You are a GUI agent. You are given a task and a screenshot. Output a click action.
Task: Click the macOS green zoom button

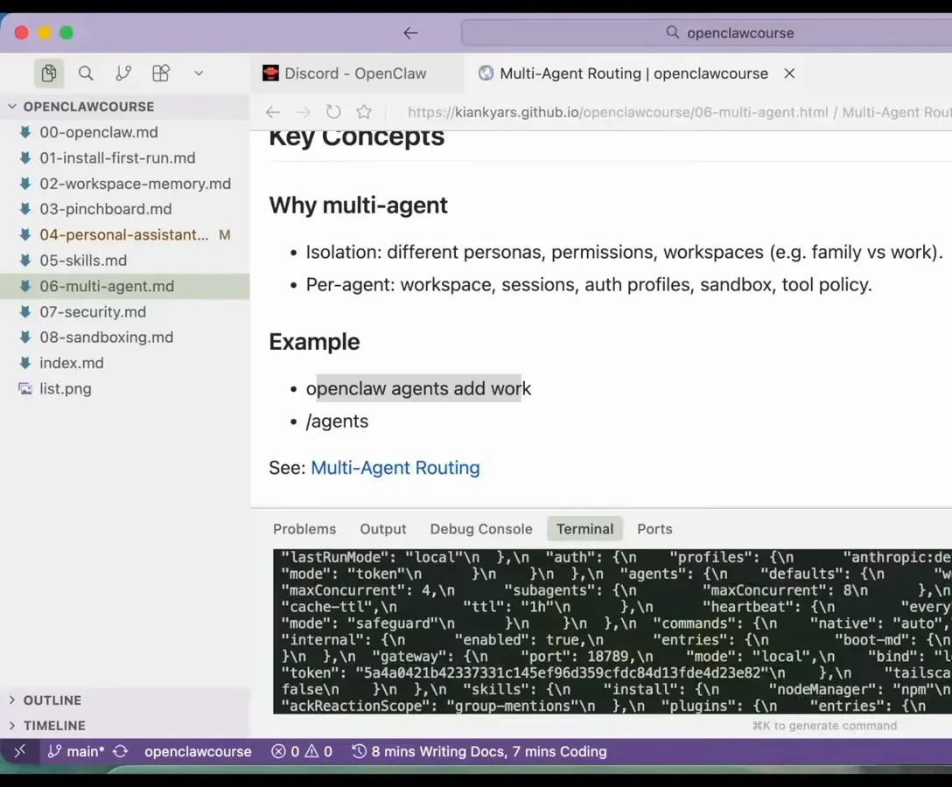66,32
